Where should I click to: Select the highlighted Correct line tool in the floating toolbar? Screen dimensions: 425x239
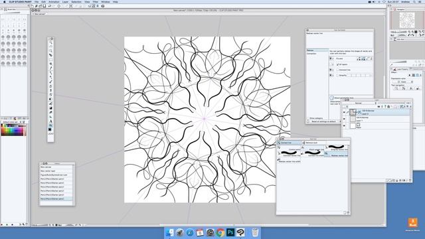point(50,125)
